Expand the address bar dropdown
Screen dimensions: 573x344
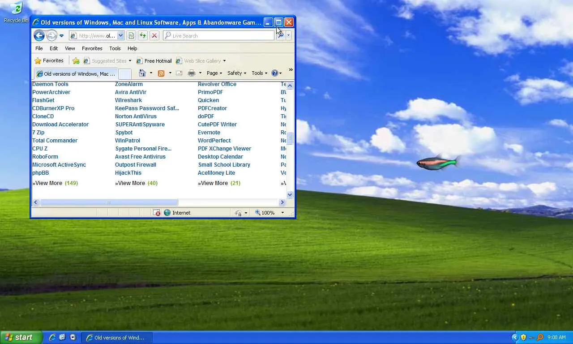click(120, 36)
